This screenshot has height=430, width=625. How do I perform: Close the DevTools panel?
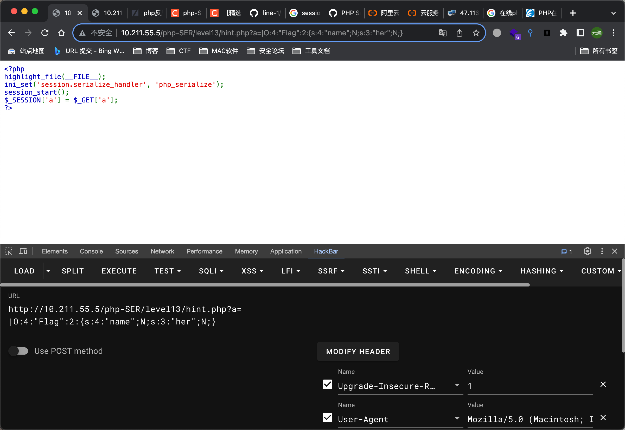[615, 251]
